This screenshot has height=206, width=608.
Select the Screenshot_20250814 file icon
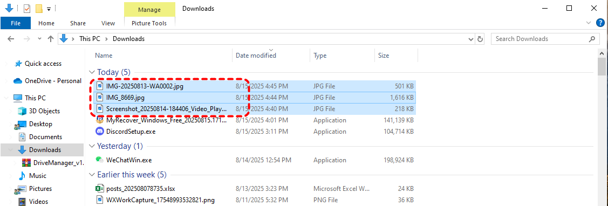click(100, 108)
